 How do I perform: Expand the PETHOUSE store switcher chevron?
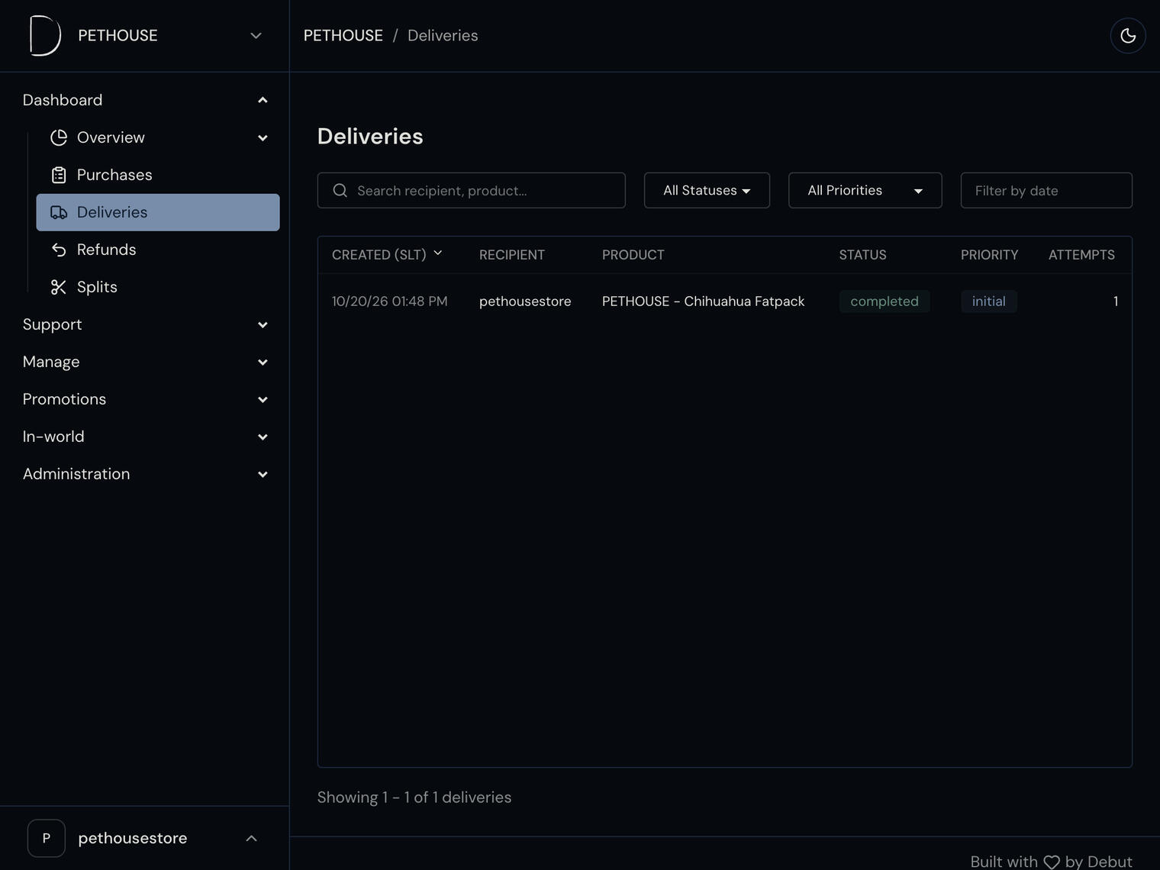click(x=256, y=36)
